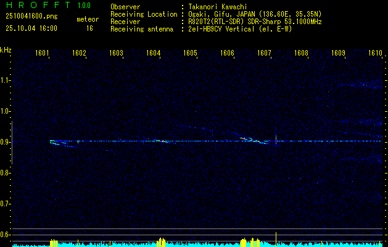
Task: Click the Ogaki, Gifu, JAPAN location text
Action: [x=255, y=14]
